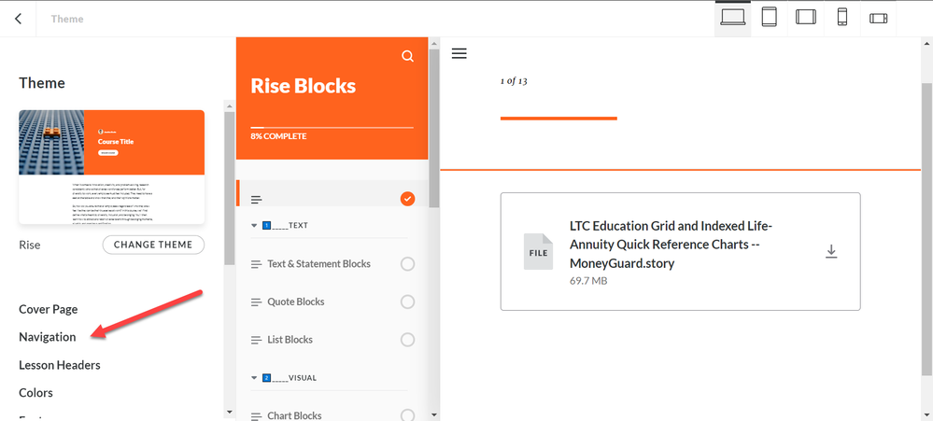Collapse the VISUAL section in sidebar

pos(255,378)
